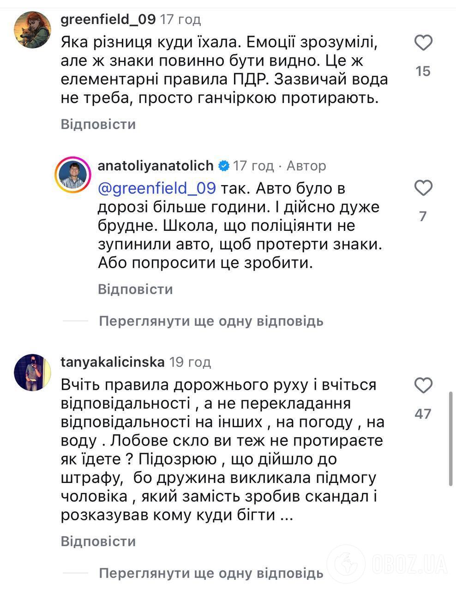456x591 pixels.
Task: View the 15 likes count on the first comment
Action: click(423, 71)
